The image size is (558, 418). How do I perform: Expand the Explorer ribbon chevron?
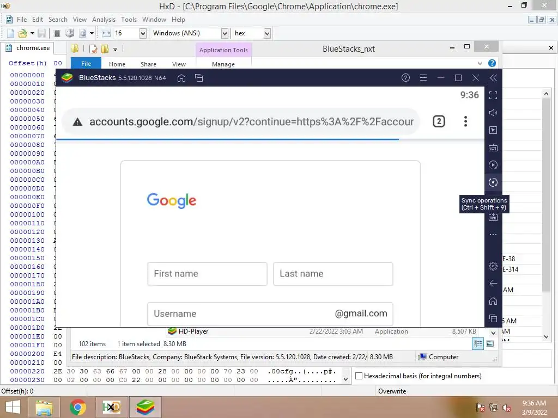(x=480, y=63)
